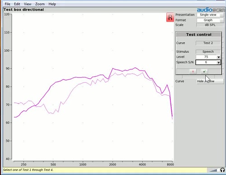Click the volume wedge icon in status bar

213,170
